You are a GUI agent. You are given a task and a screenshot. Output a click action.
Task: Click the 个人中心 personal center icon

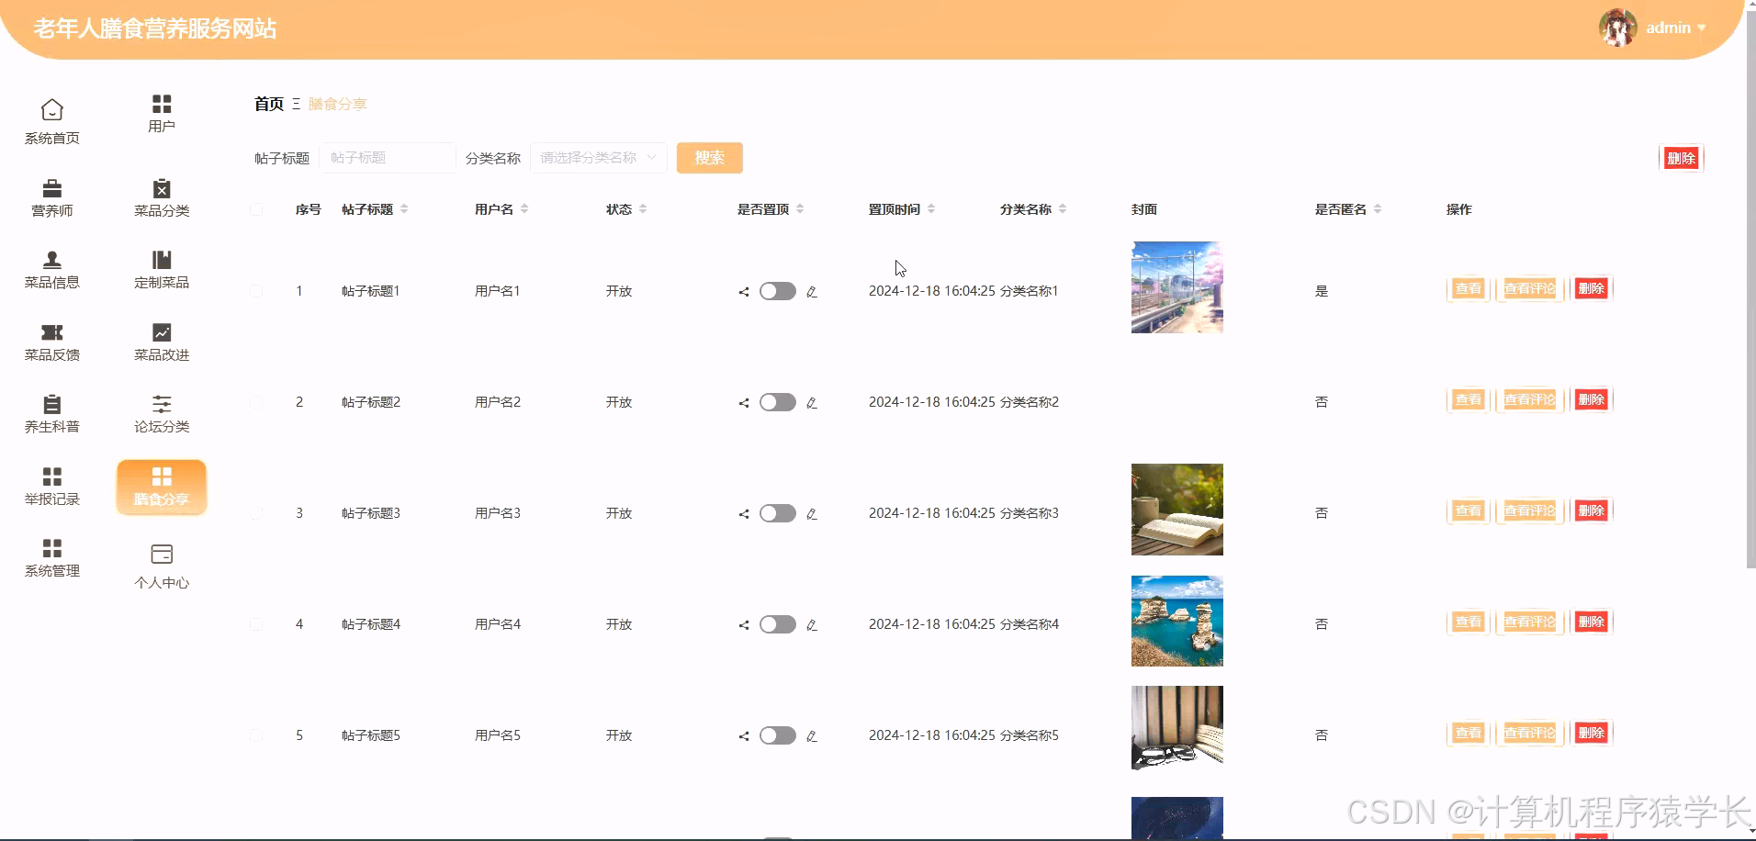[162, 553]
